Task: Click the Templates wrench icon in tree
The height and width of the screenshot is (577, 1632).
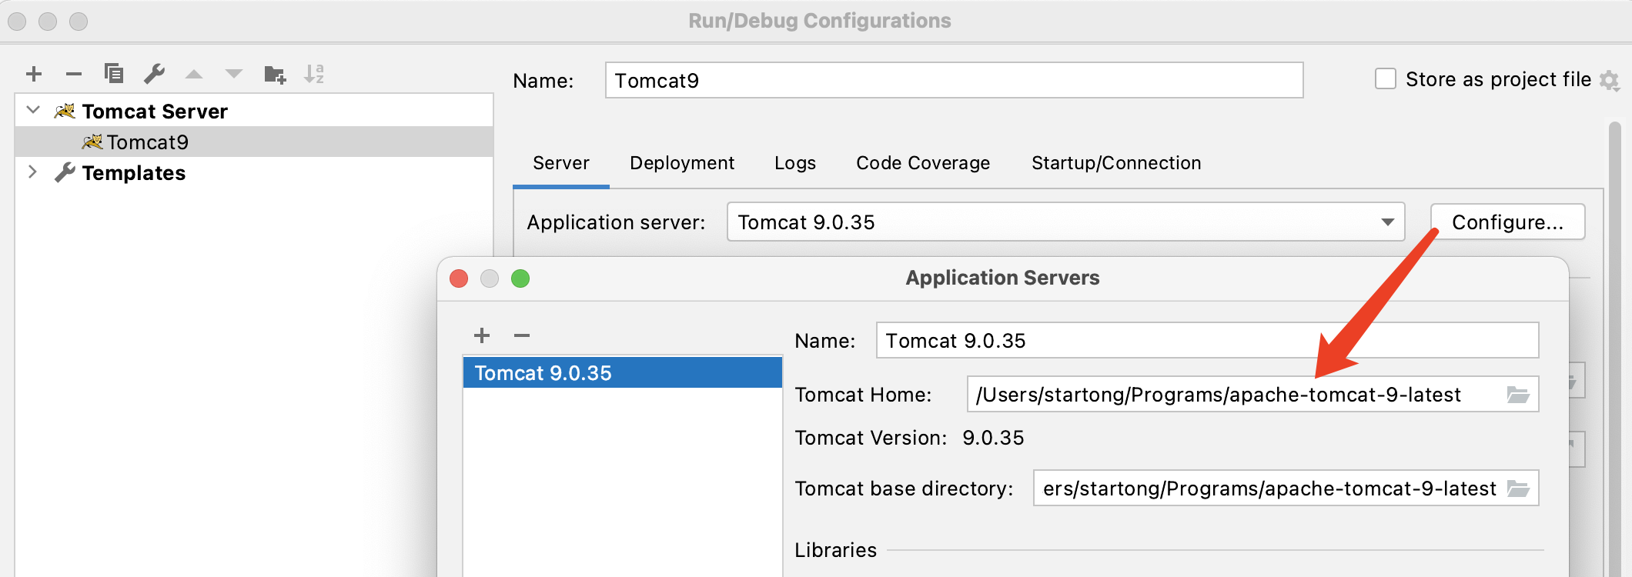Action: [x=65, y=173]
